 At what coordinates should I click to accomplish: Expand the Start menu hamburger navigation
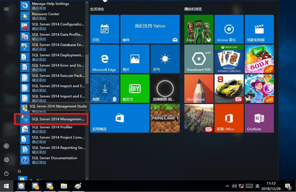(6, 9)
